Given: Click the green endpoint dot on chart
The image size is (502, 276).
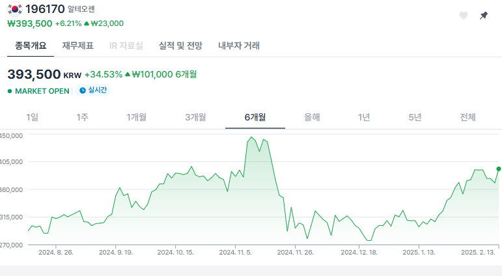Looking at the screenshot, I should click(x=499, y=169).
